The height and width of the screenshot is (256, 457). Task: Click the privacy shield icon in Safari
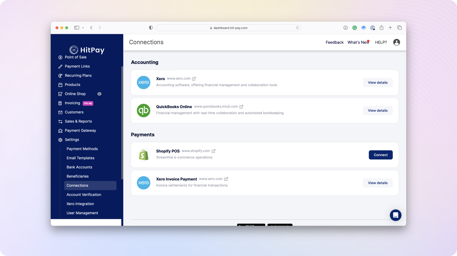pyautogui.click(x=151, y=28)
